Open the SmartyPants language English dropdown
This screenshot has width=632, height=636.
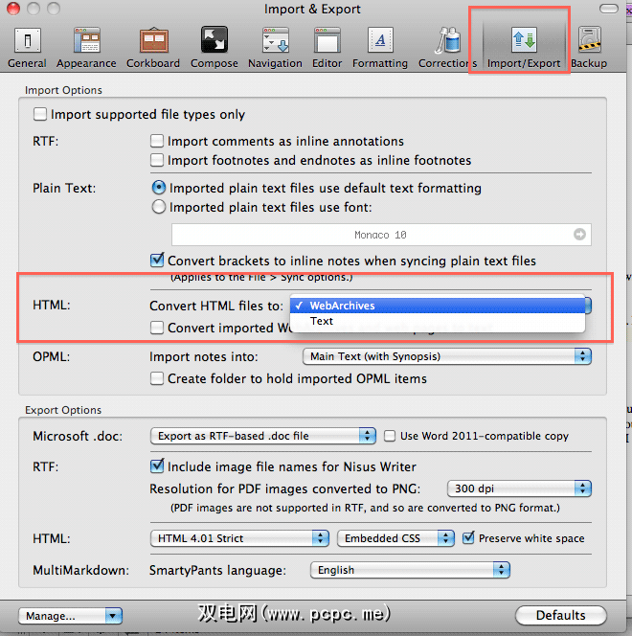(410, 570)
